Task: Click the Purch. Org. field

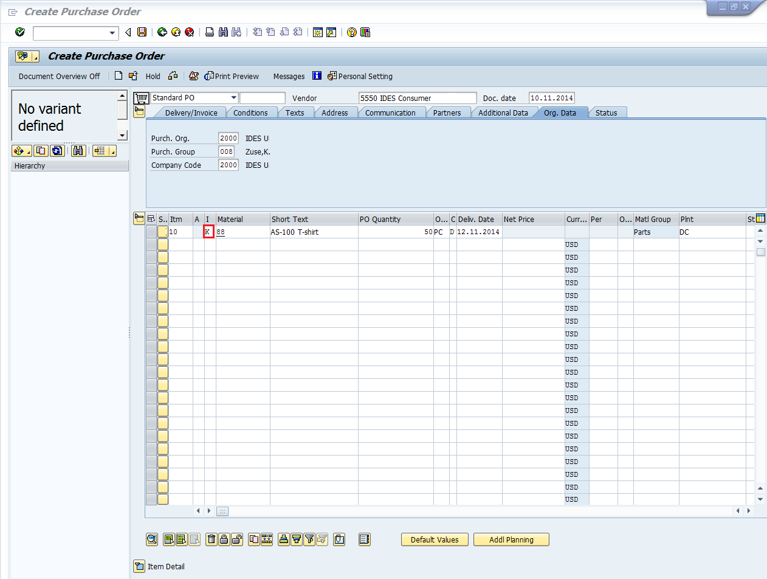Action: coord(229,138)
